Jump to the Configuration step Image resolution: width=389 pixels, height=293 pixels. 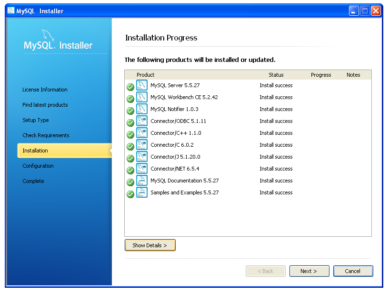tap(38, 166)
